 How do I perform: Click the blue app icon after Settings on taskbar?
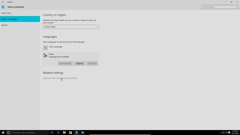click(82, 132)
